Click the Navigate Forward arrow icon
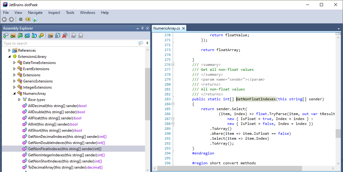The width and height of the screenshot is (343, 172). coord(11,19)
